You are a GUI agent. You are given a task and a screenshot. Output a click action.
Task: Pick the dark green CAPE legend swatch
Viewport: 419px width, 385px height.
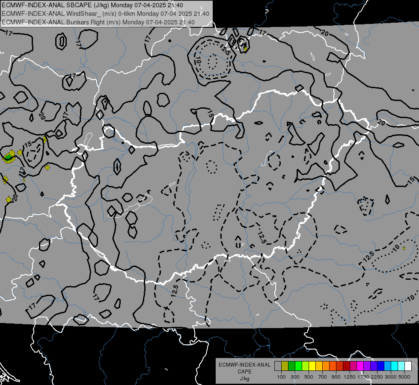point(291,366)
